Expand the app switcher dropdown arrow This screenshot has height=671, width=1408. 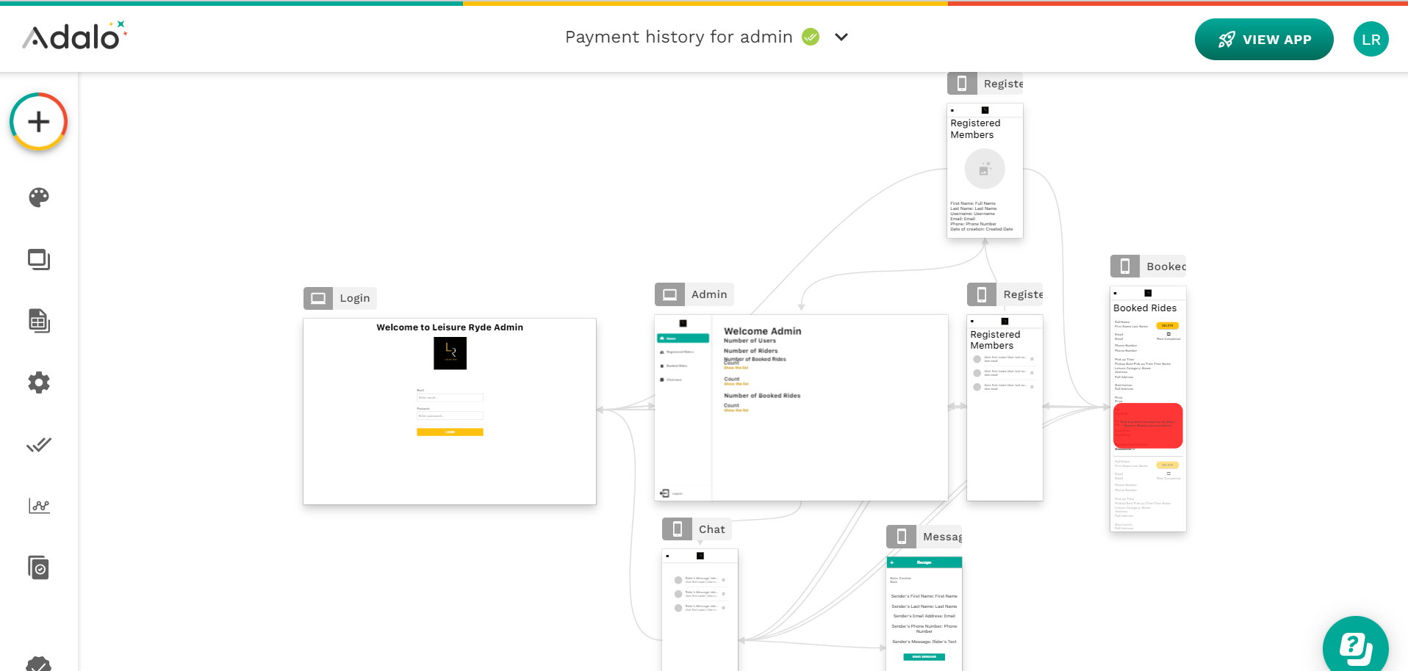coord(841,37)
